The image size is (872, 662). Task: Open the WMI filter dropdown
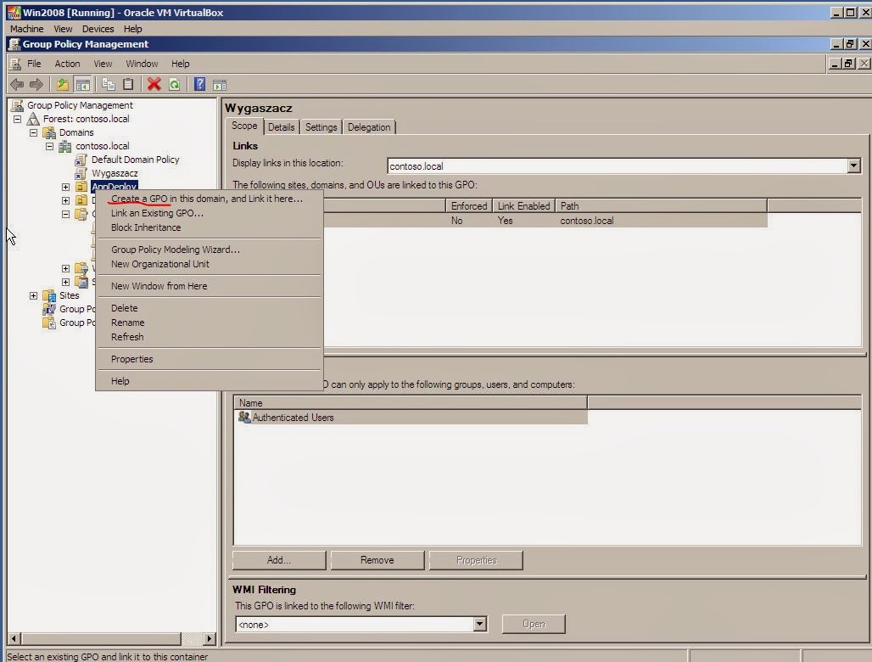pyautogui.click(x=479, y=624)
